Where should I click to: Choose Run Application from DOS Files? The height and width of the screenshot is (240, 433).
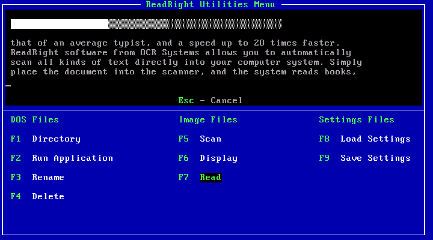[x=73, y=158]
